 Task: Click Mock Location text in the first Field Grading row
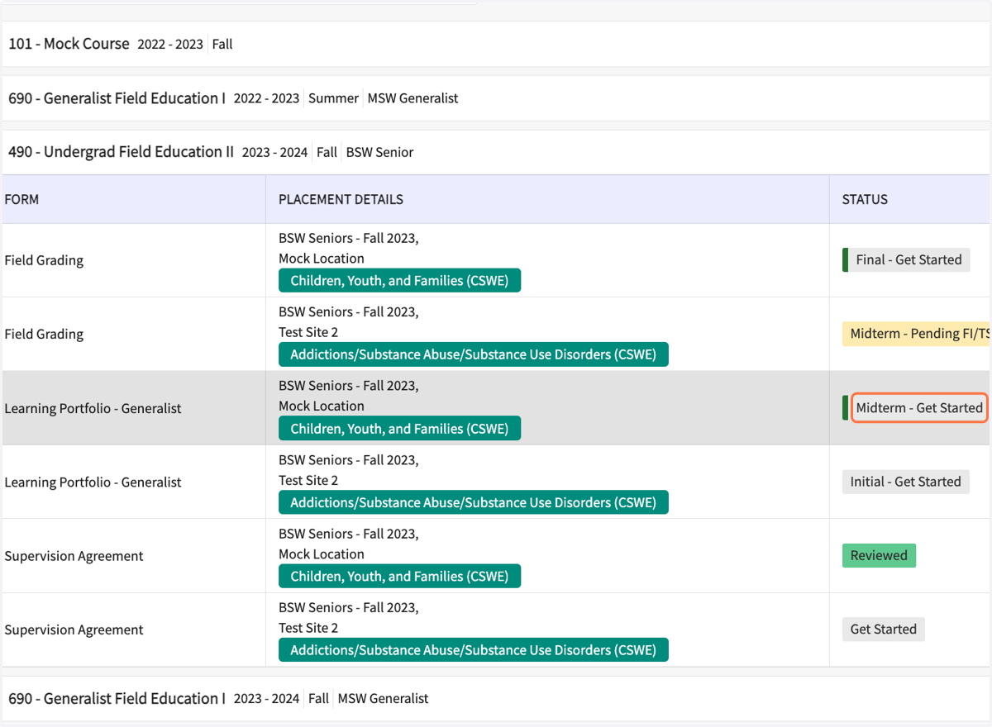(322, 259)
